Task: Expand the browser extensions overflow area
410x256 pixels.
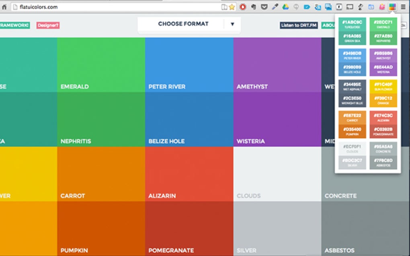Action: 403,6
